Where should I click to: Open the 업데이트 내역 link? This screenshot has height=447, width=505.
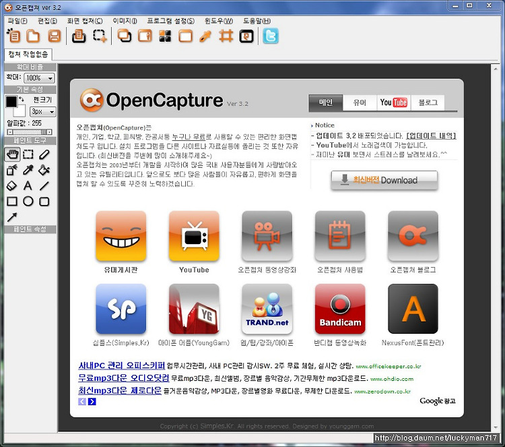point(431,136)
